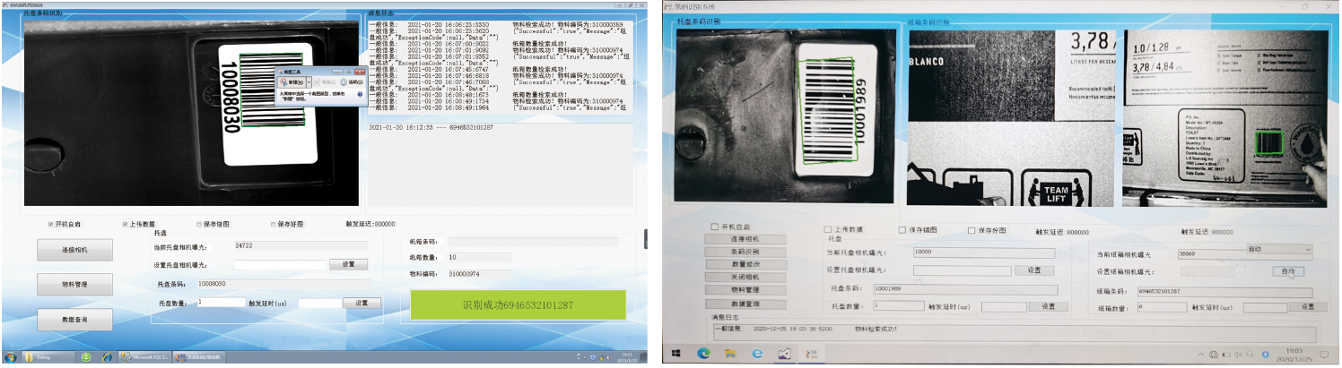
Task: Click 连接相机 button in right window
Action: coord(745,240)
